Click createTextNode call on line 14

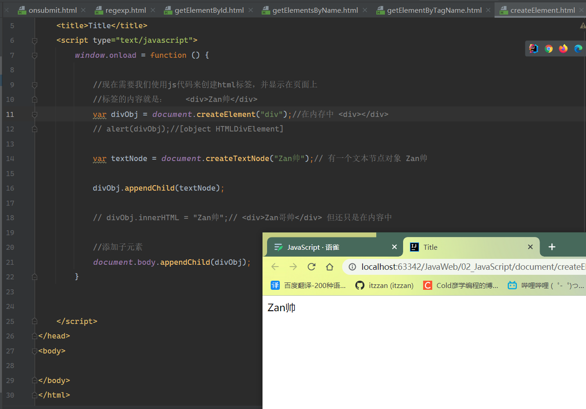tap(237, 158)
